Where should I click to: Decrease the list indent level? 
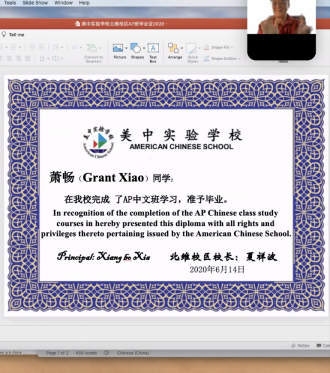click(32, 47)
